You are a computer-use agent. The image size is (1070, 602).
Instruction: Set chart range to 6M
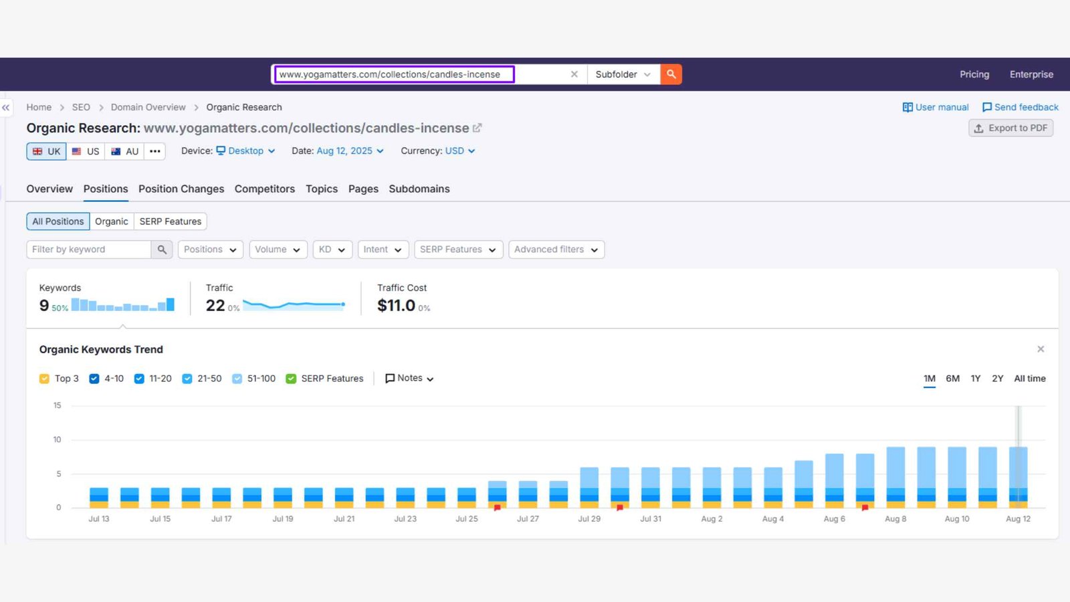(953, 379)
